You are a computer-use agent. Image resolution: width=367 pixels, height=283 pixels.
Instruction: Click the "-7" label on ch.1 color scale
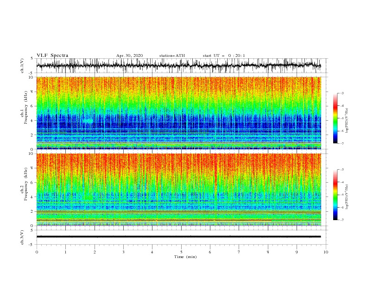[x=342, y=143]
